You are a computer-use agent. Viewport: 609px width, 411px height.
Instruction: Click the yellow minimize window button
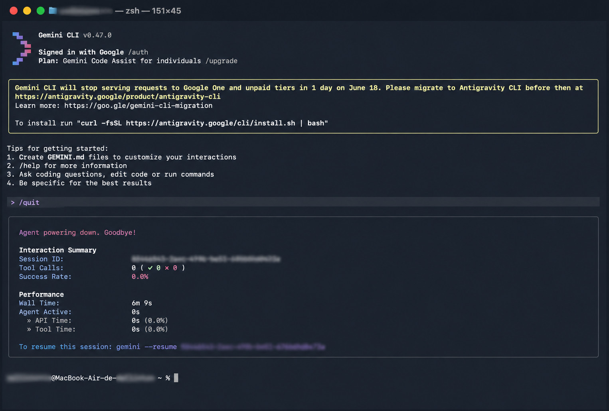(x=27, y=11)
